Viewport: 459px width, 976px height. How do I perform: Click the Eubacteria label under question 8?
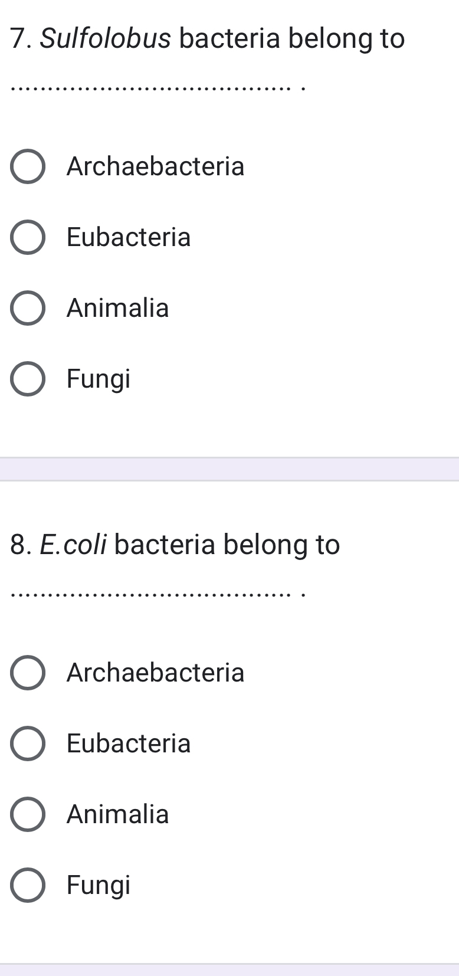(129, 743)
